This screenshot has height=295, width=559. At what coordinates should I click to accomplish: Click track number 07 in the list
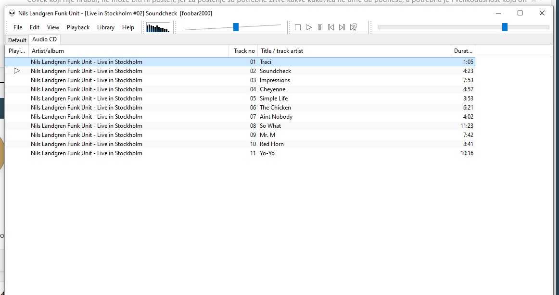(x=253, y=117)
